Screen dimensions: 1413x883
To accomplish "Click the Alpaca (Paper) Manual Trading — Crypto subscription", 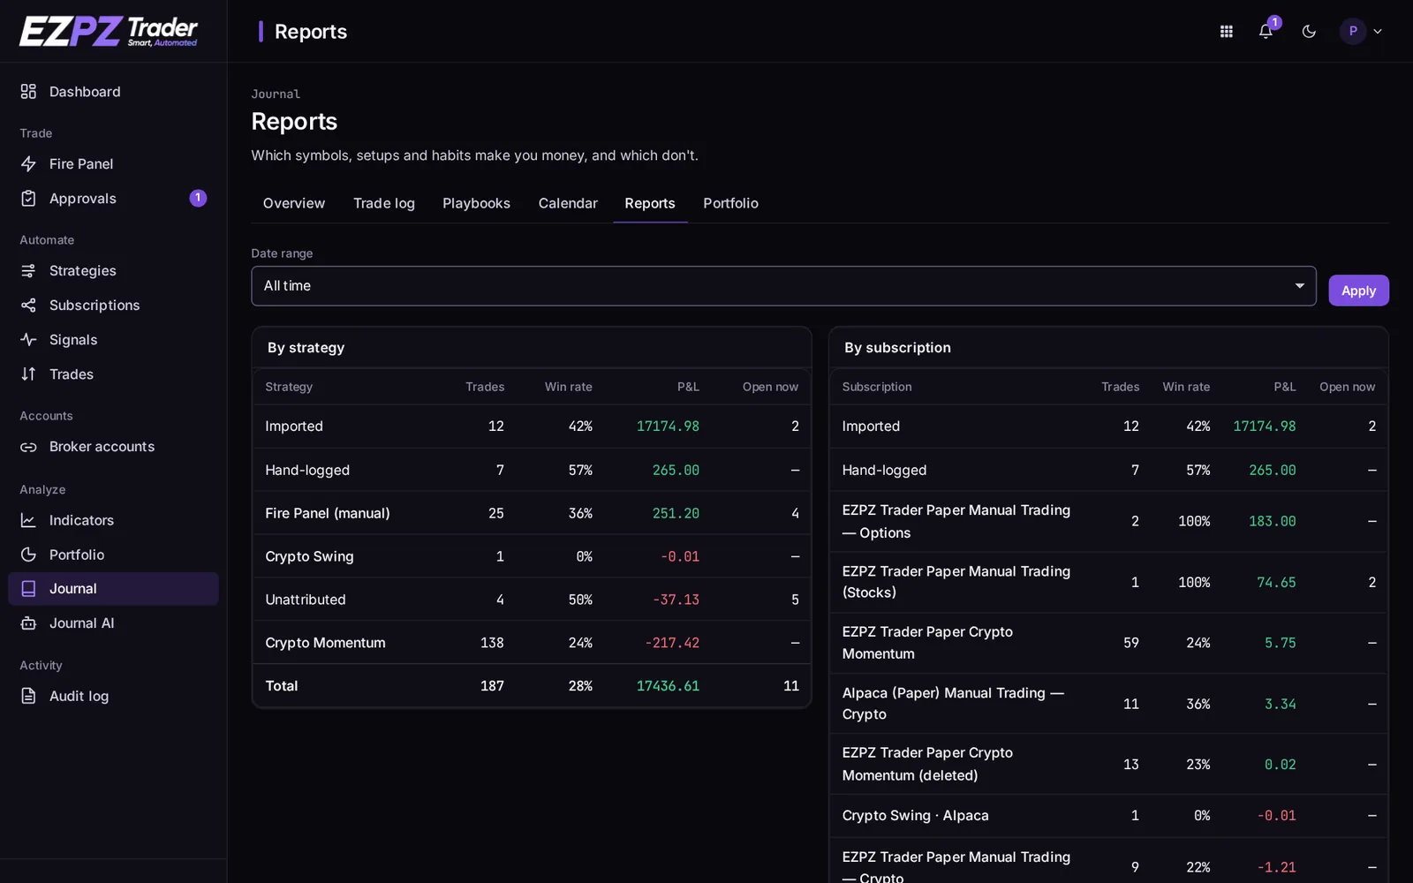I will click(953, 704).
